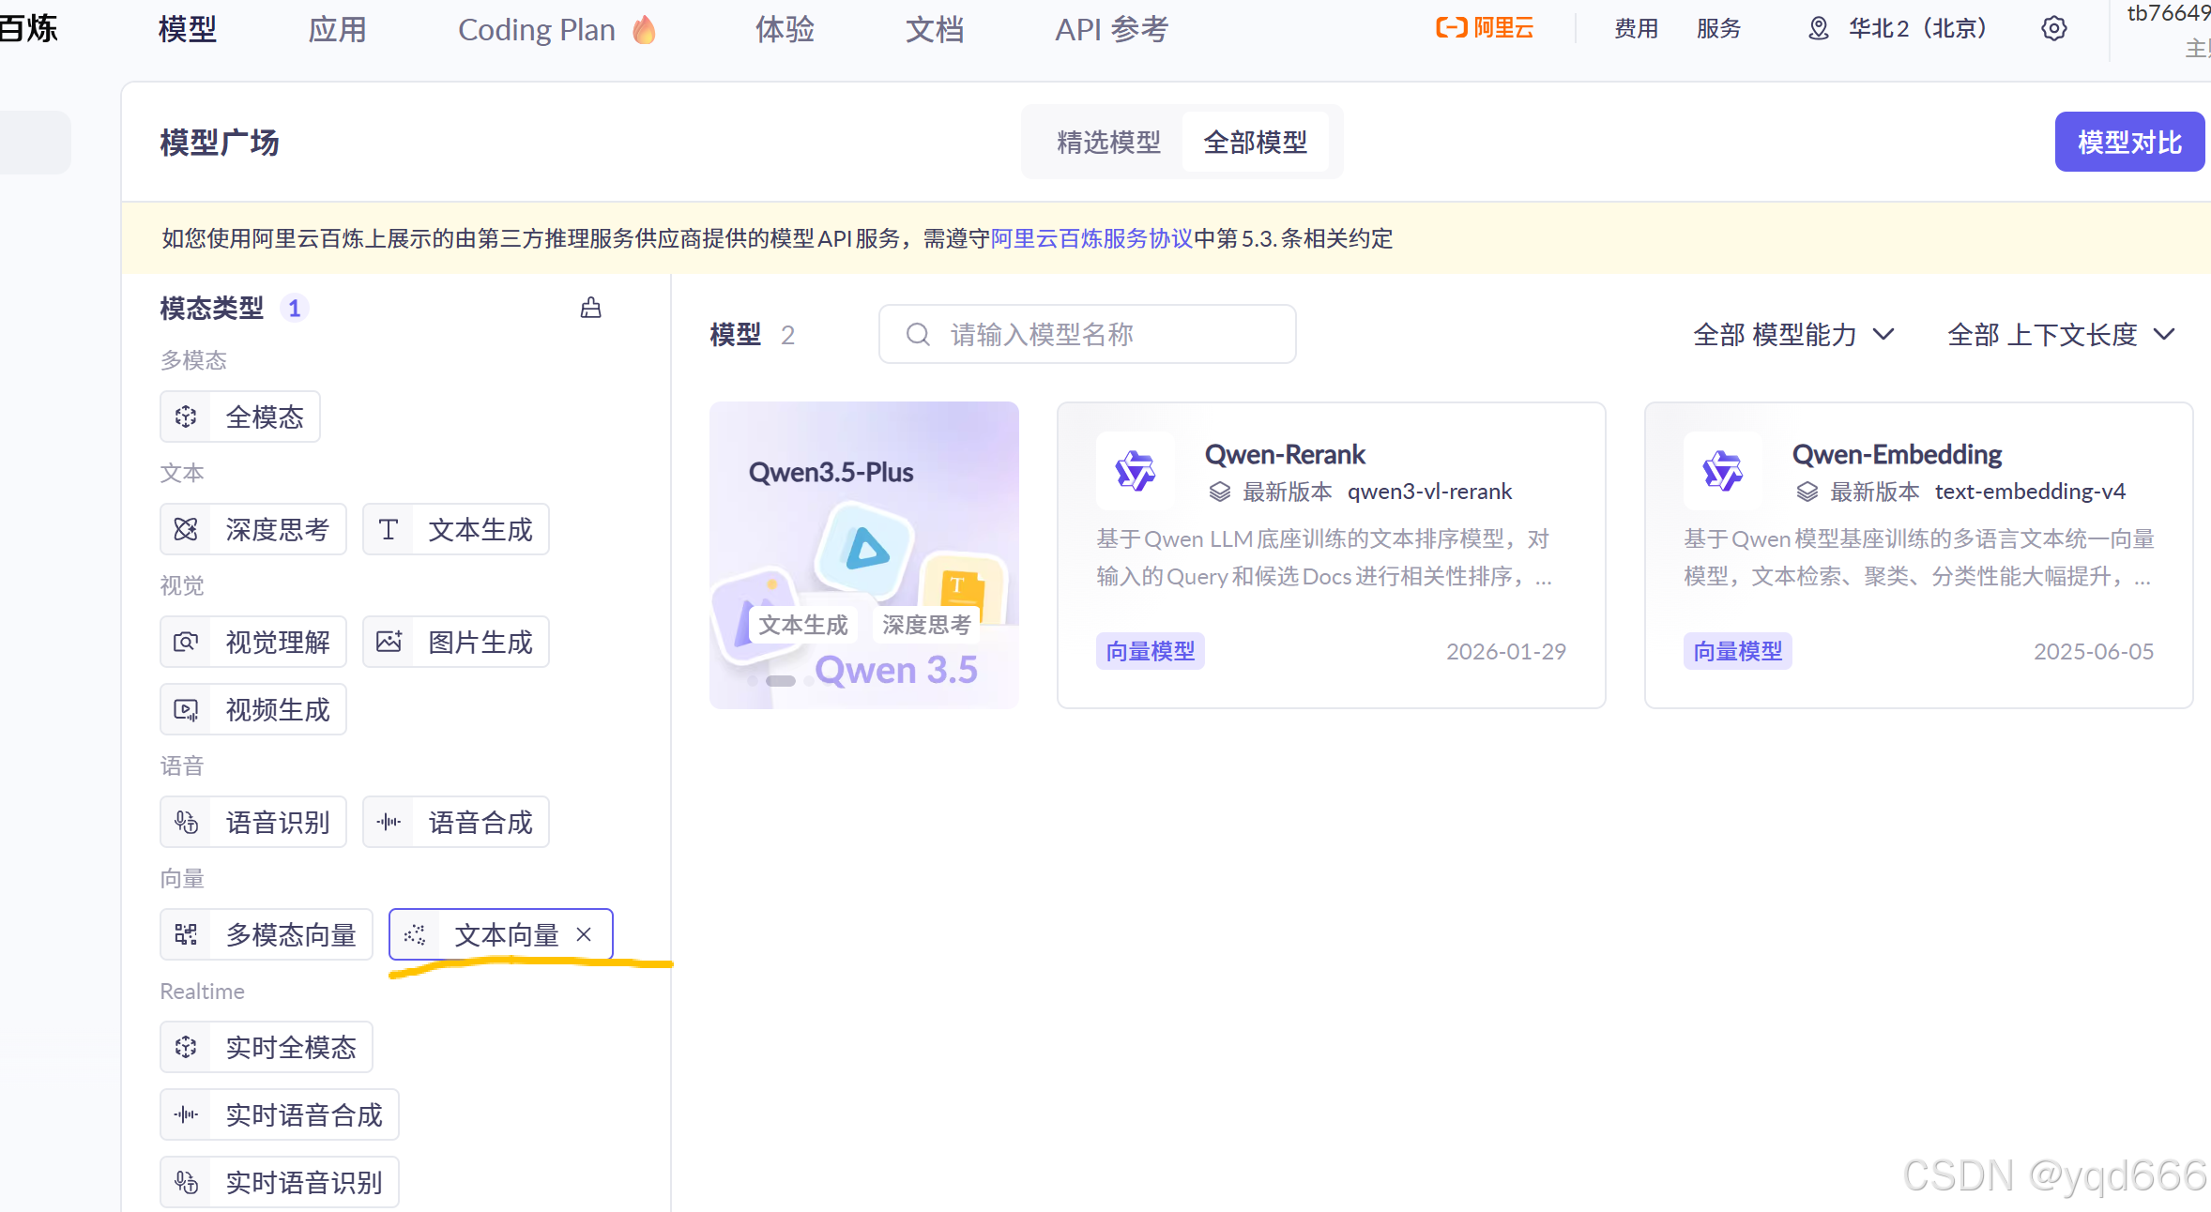Screen dimensions: 2211x1212
Task: Toggle the 实时语音识别 filter chip
Action: pyautogui.click(x=280, y=1182)
